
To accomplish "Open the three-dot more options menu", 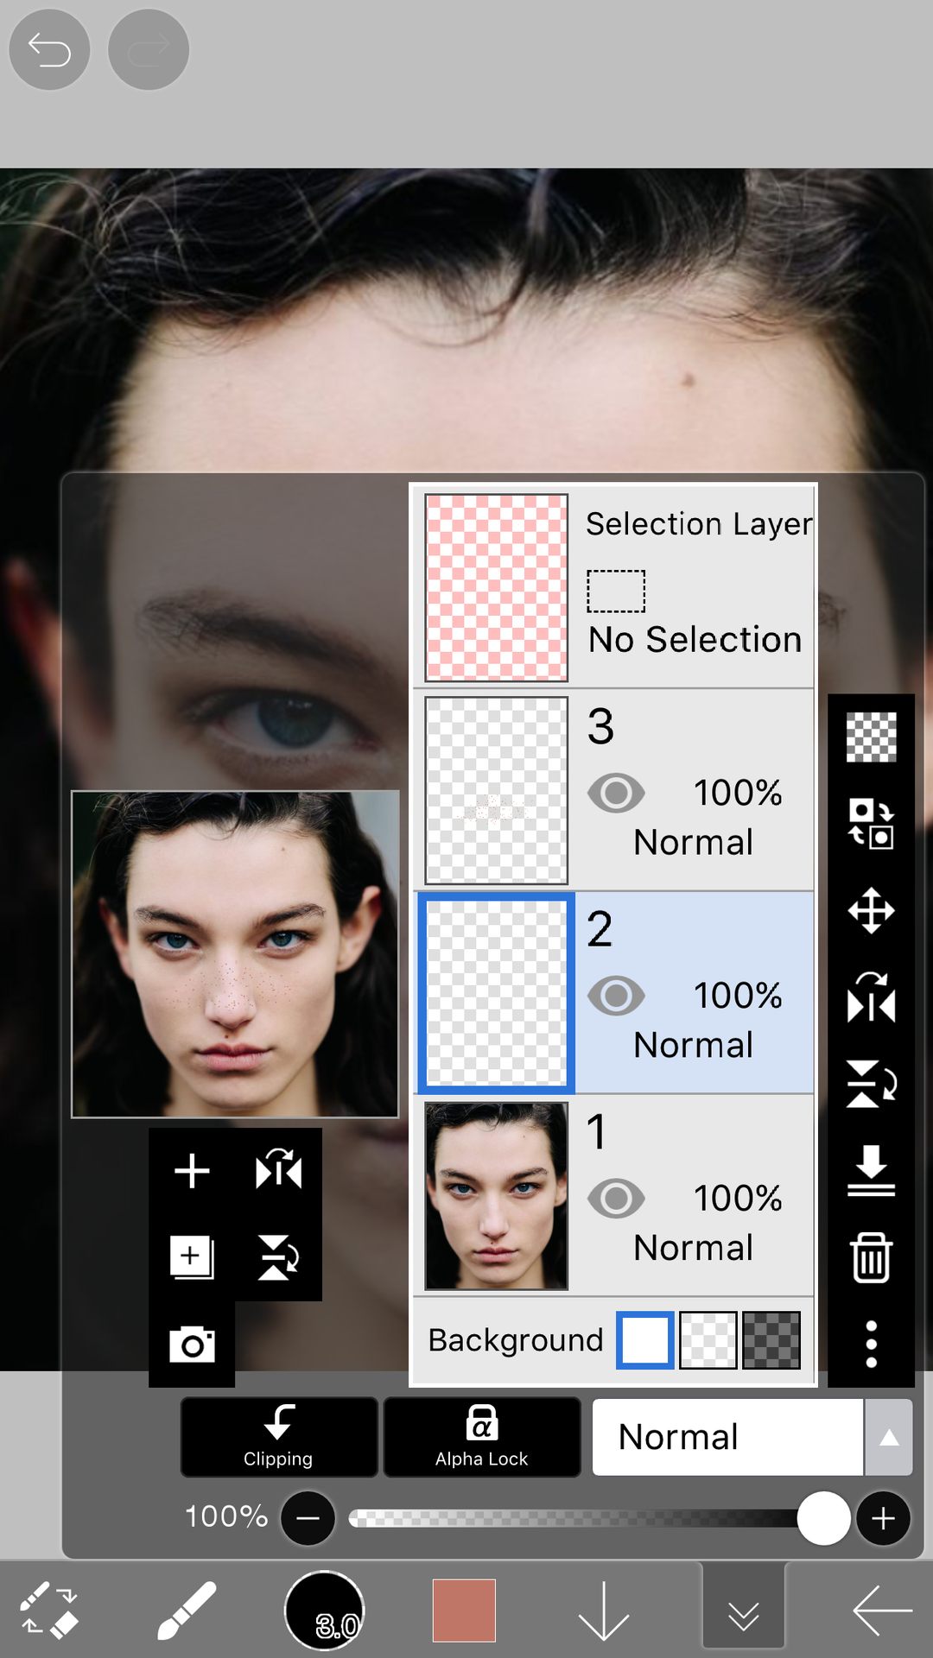I will pyautogui.click(x=871, y=1344).
